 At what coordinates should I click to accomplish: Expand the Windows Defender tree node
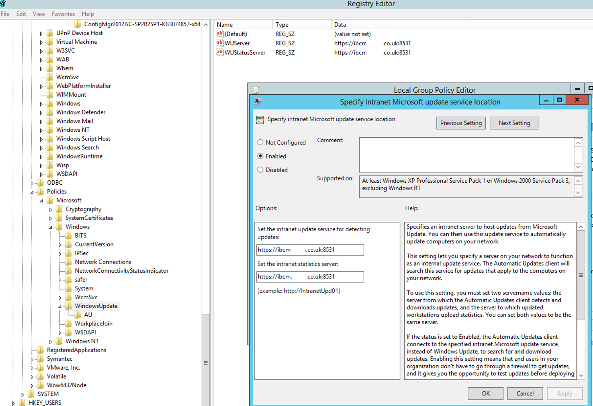pyautogui.click(x=41, y=112)
